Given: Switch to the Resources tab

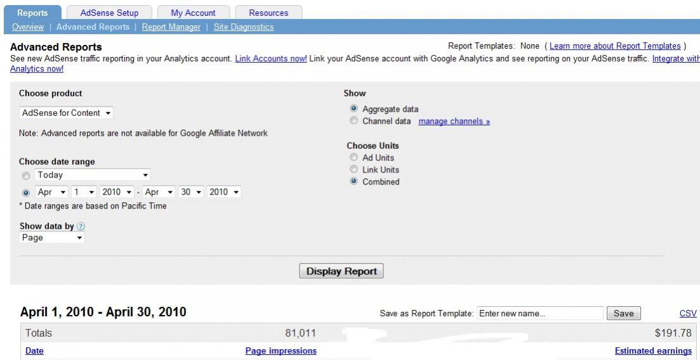Looking at the screenshot, I should 268,13.
